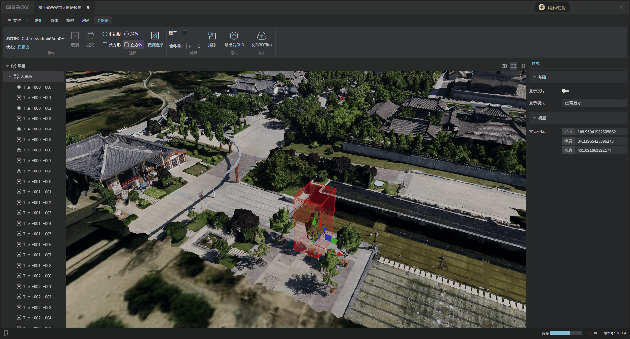Enable the 压平 flatten checkbox

tap(185, 33)
